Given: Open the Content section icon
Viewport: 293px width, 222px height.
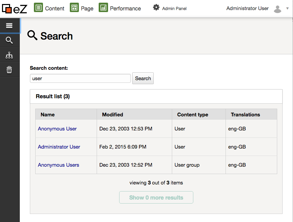Looking at the screenshot, I should (38, 7).
